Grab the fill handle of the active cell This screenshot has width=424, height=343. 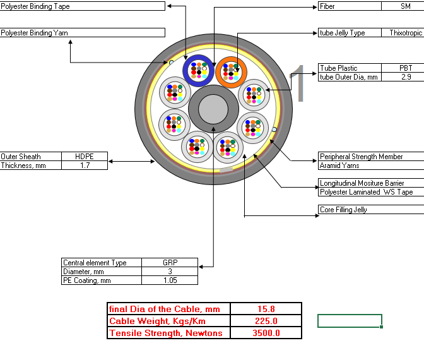pyautogui.click(x=381, y=327)
